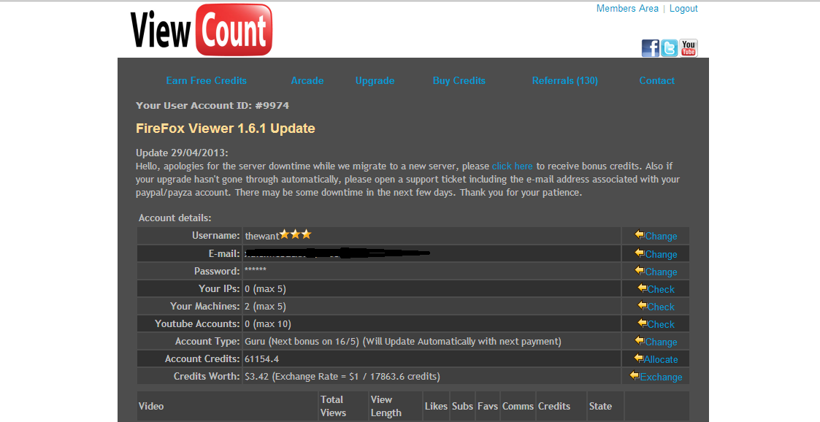Exchange credits for cash

[661, 377]
